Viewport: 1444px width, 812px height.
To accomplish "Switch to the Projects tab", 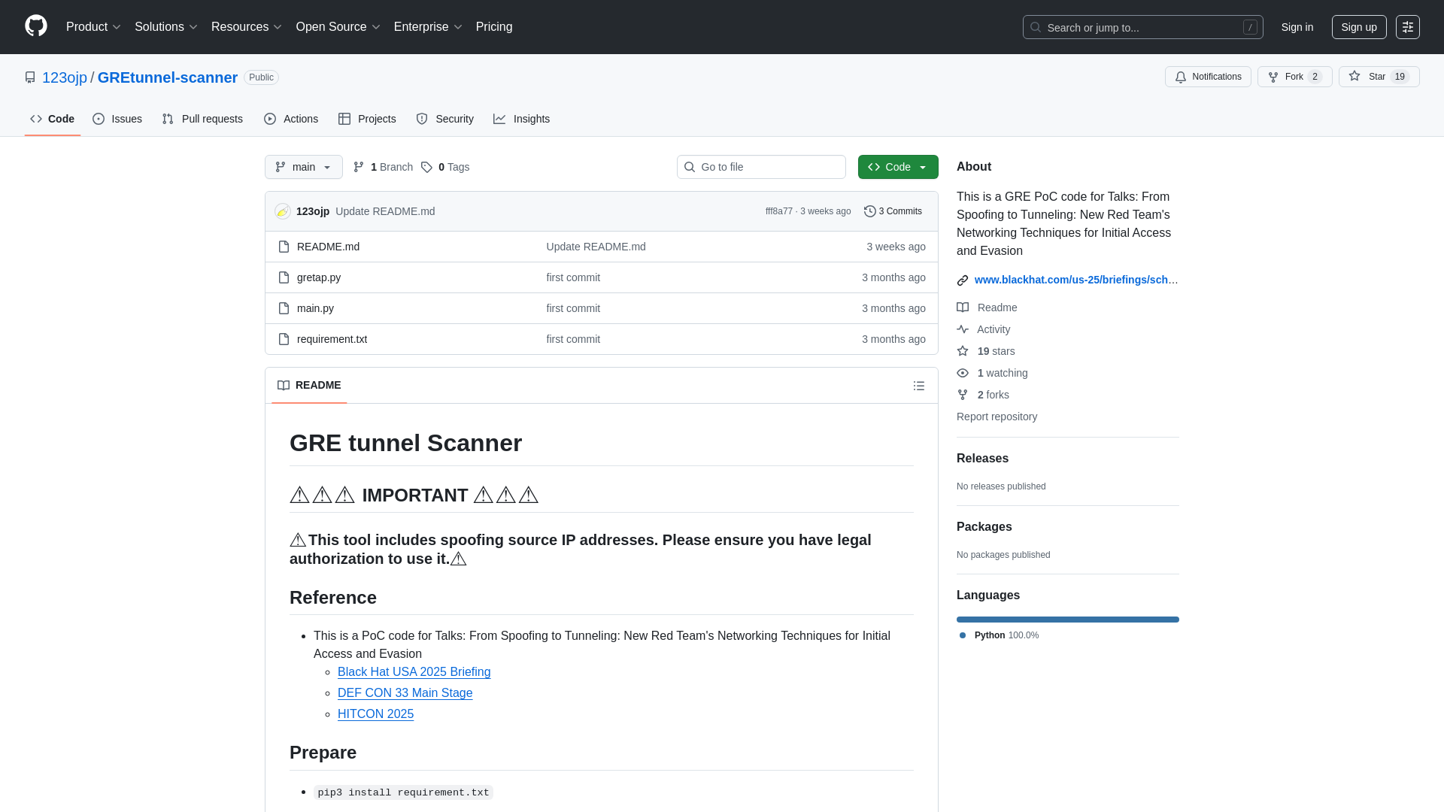I will (367, 119).
